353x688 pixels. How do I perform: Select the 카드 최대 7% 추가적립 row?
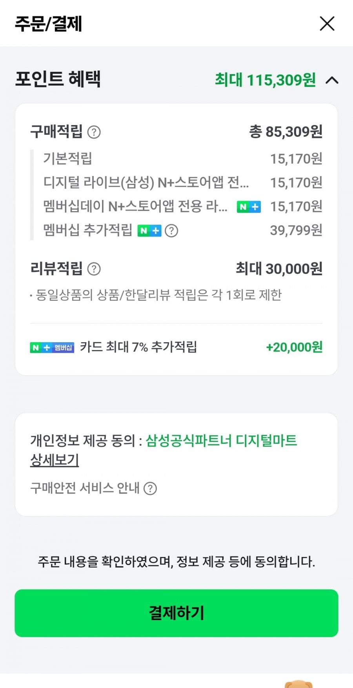tap(138, 347)
